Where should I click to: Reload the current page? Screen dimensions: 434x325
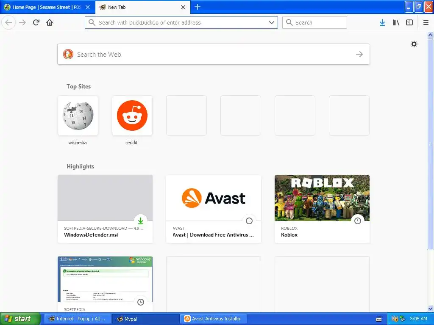36,22
